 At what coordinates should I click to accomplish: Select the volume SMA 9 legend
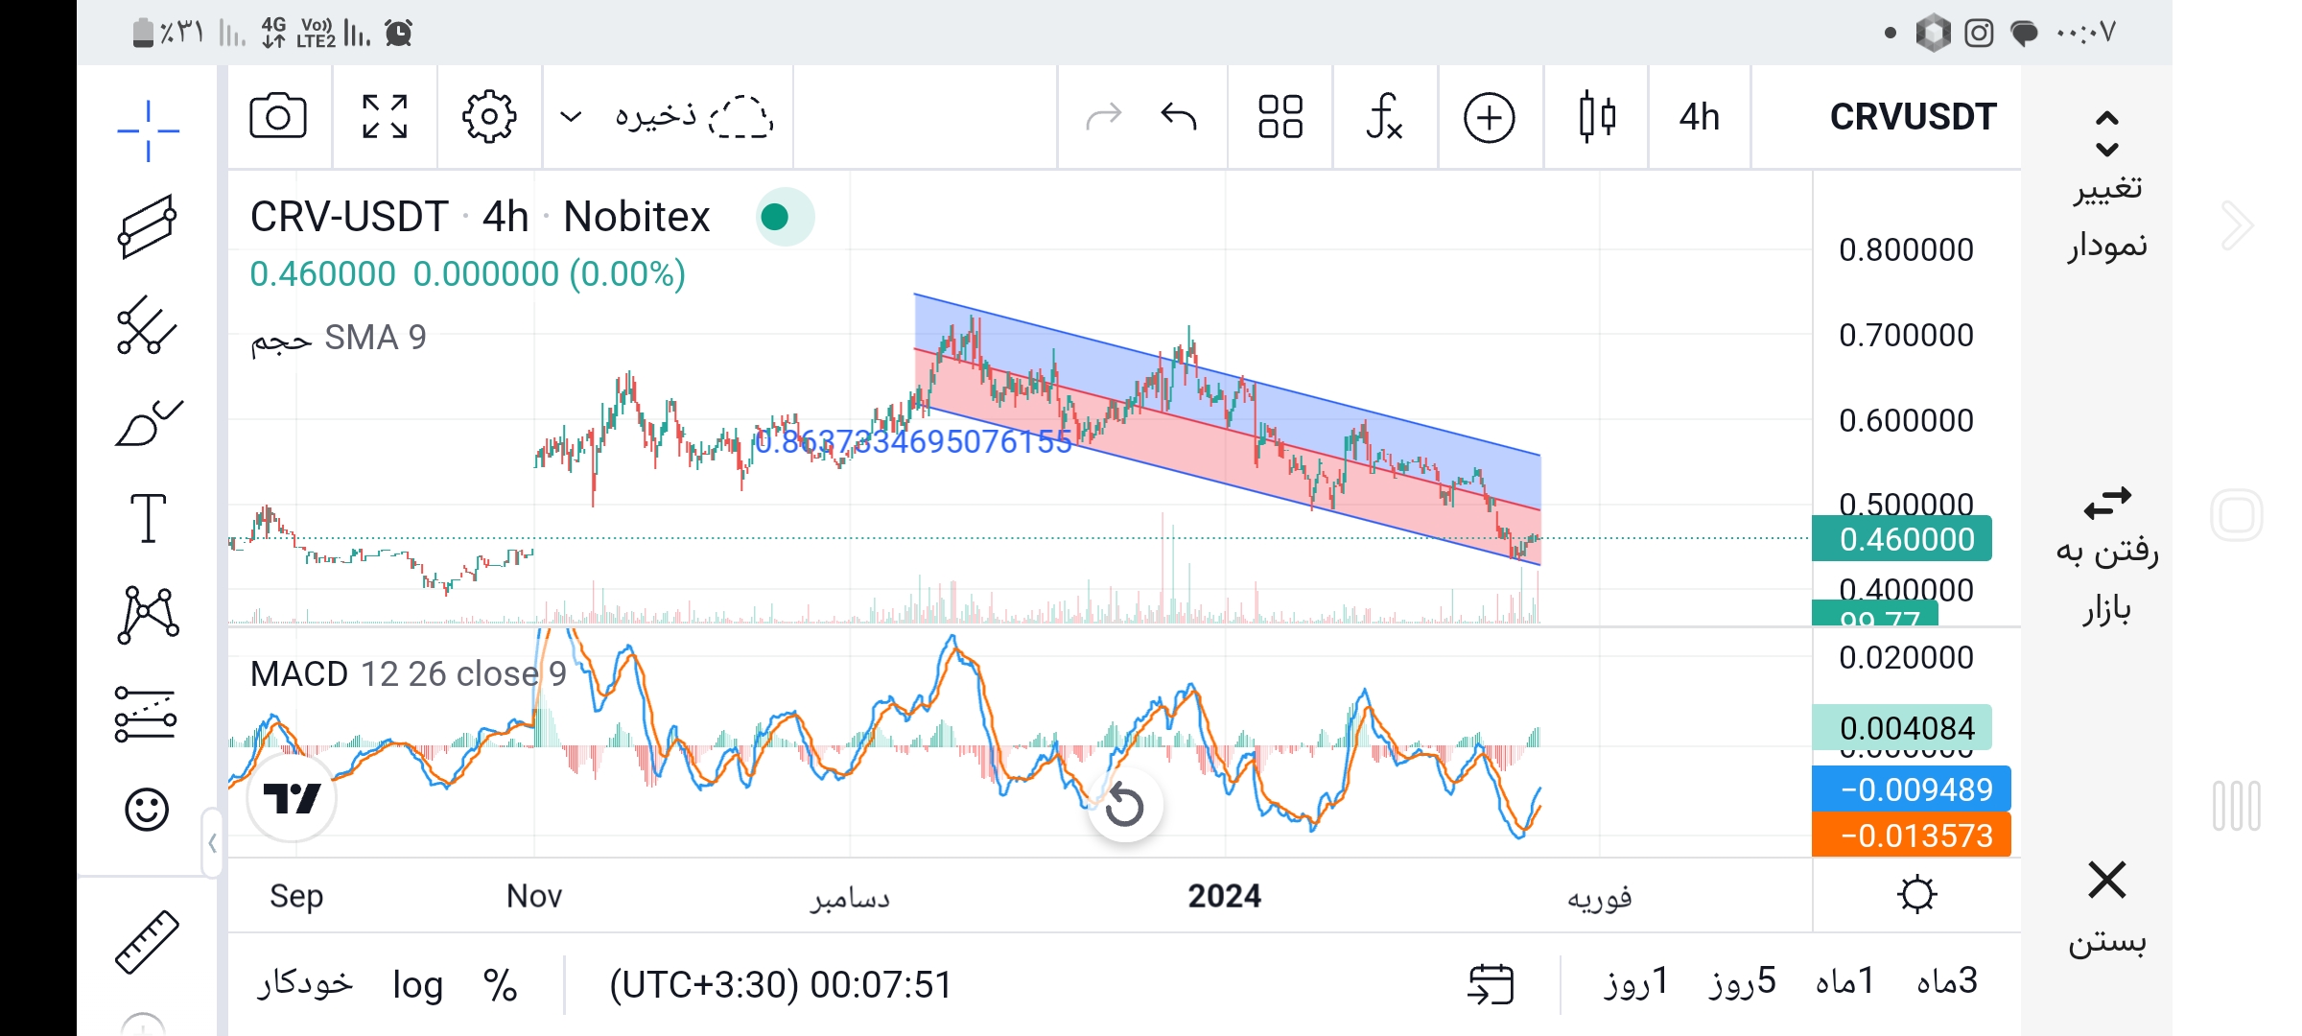click(338, 338)
